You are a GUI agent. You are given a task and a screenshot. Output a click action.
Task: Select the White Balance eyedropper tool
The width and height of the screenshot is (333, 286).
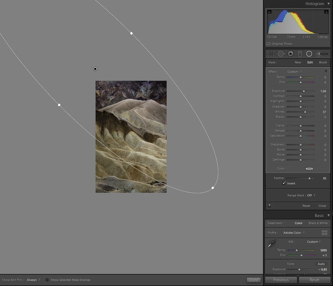(272, 243)
